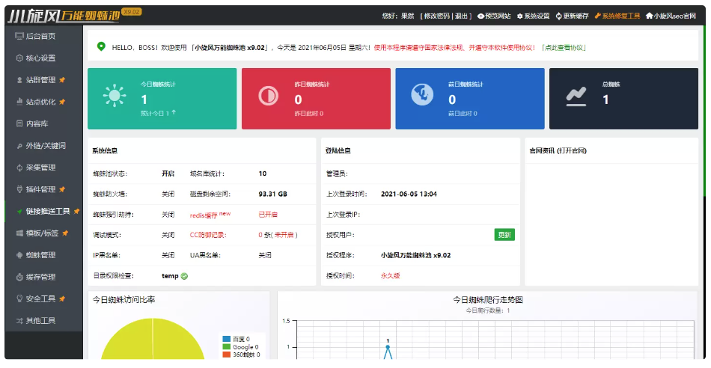Click the red '永久版' license value
This screenshot has width=711, height=368.
(x=390, y=275)
